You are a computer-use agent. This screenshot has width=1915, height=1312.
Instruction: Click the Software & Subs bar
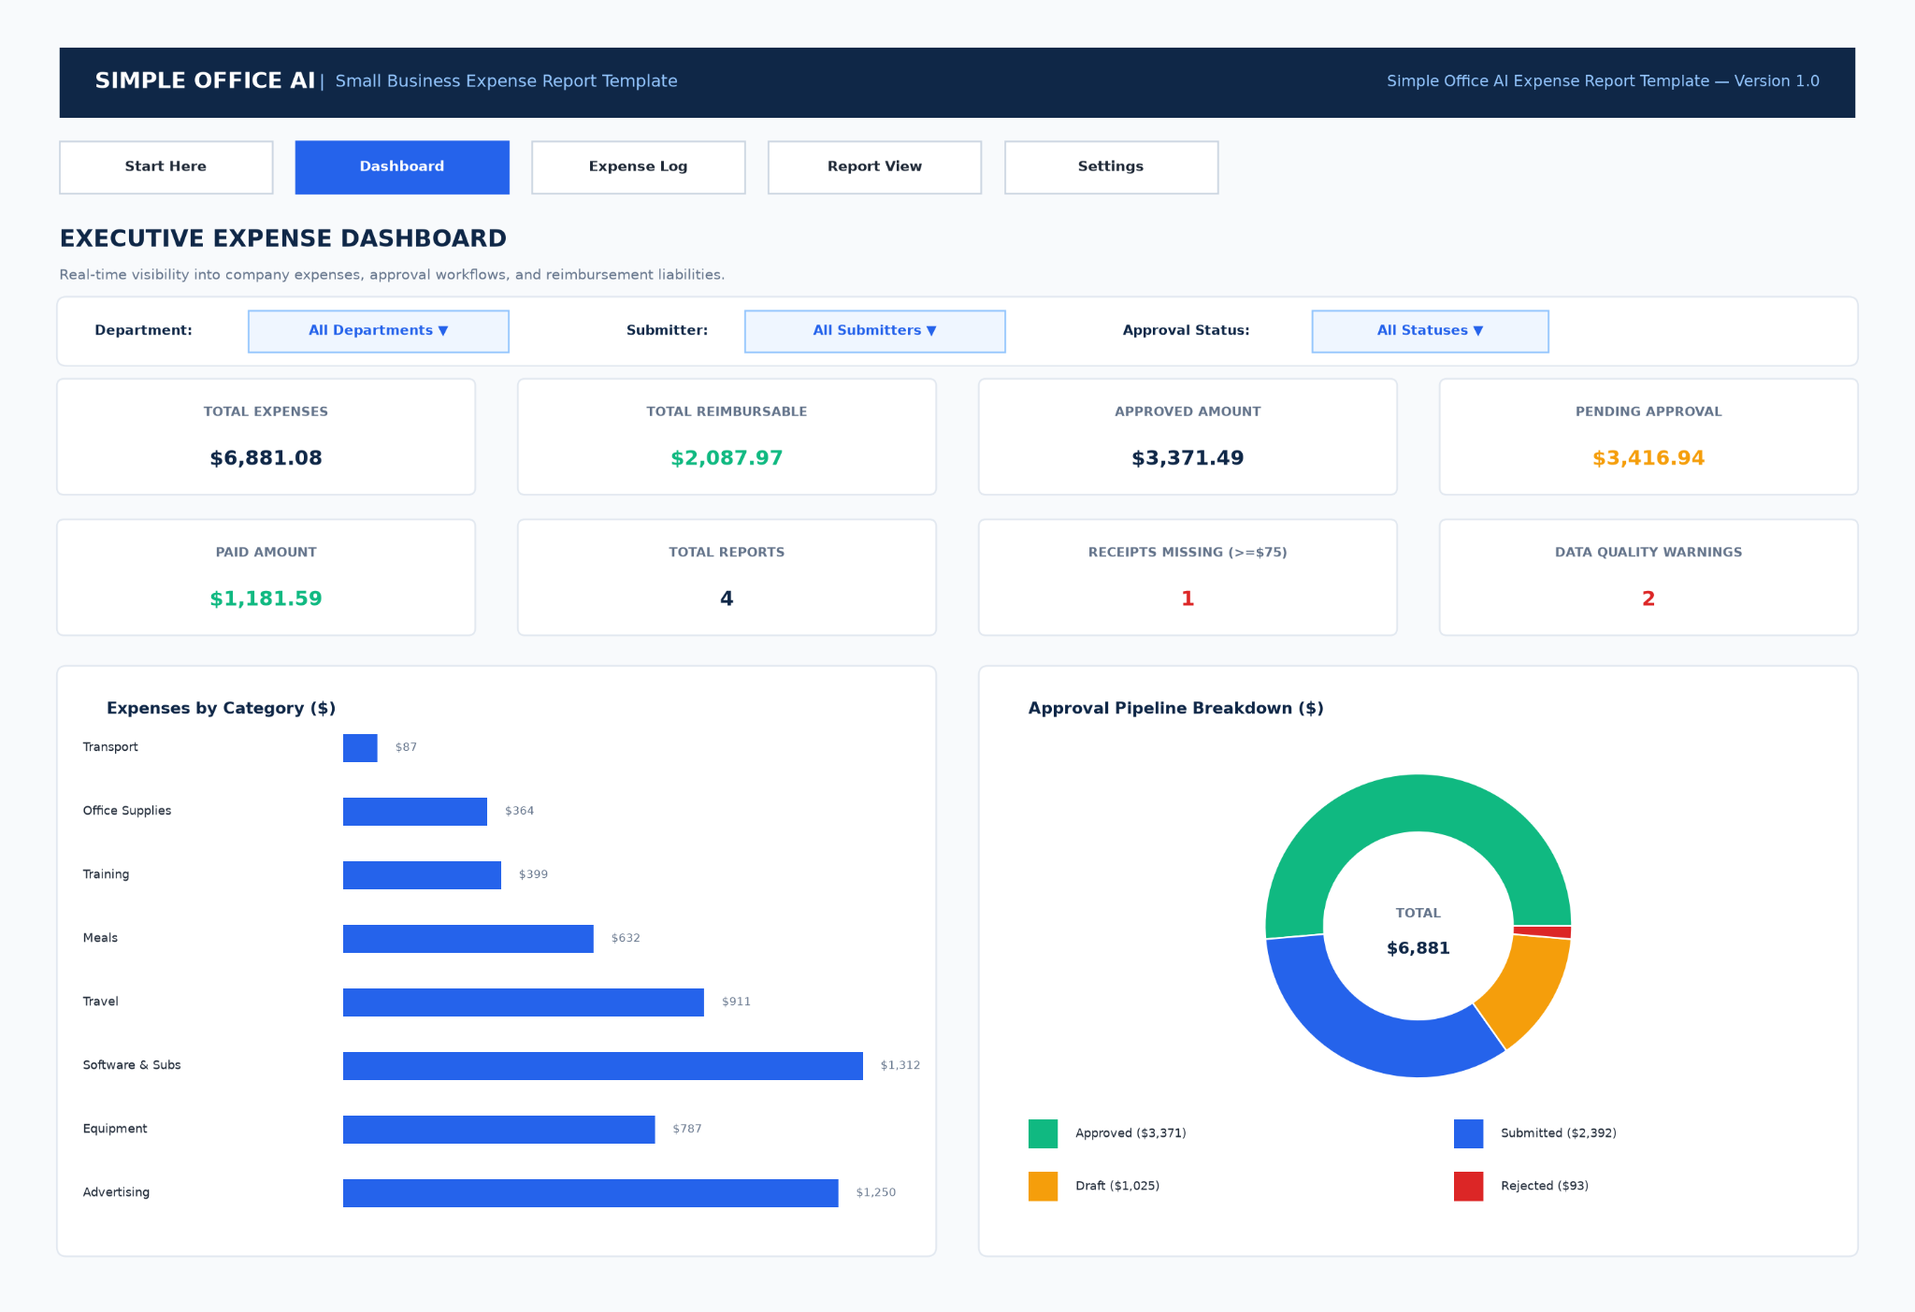603,1066
